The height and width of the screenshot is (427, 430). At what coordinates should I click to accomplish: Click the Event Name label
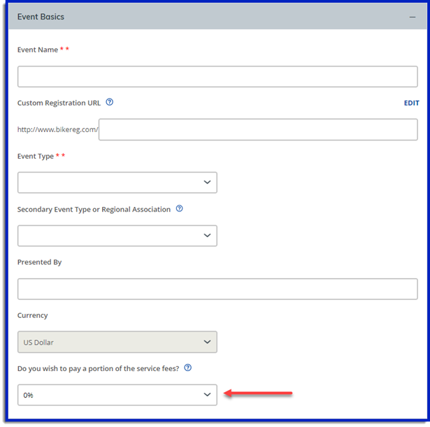(38, 50)
